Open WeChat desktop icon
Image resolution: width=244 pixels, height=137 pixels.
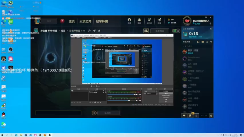tap(3, 125)
